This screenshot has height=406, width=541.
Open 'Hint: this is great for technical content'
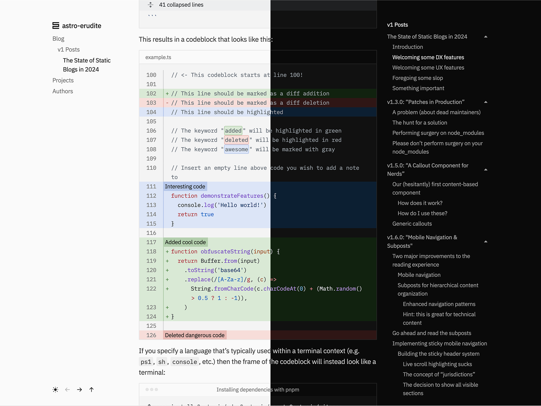439,318
